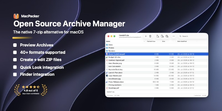Click the Quick Look integration feature text

42,67
